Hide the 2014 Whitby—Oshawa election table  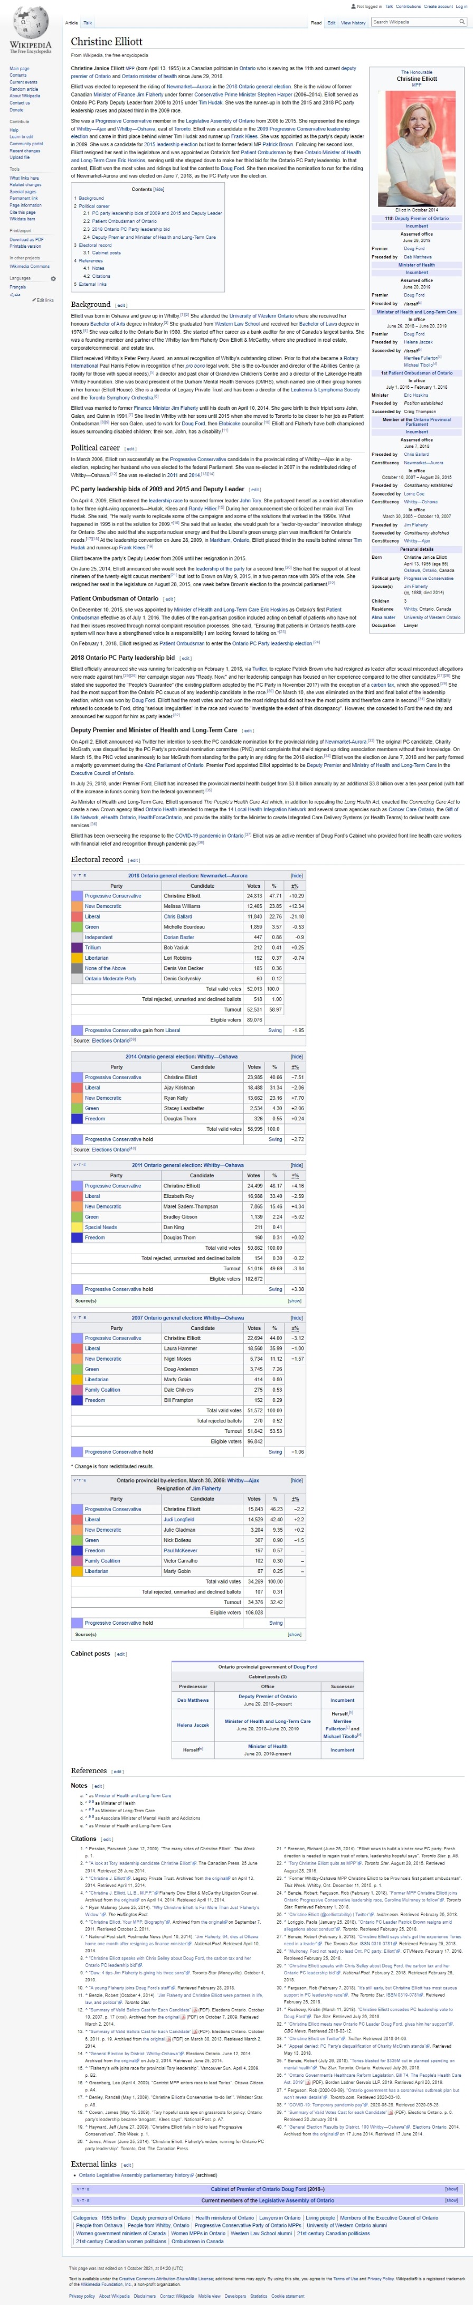(x=296, y=1057)
